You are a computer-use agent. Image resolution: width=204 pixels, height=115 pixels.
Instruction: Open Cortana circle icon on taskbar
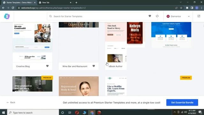[x=62, y=112]
